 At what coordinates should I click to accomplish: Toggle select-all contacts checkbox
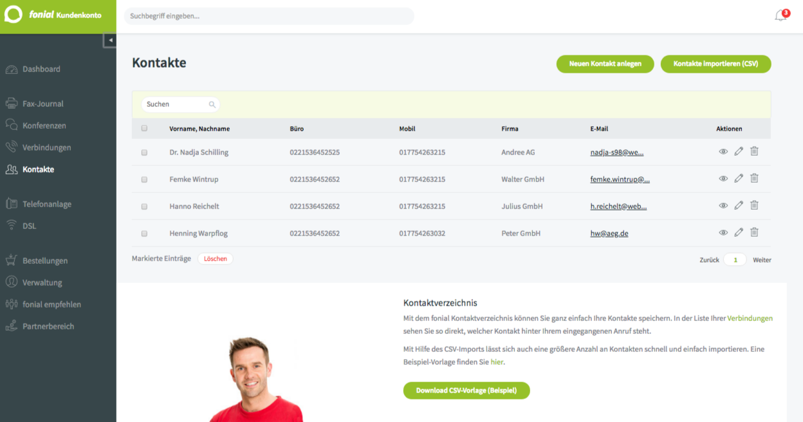coord(144,129)
